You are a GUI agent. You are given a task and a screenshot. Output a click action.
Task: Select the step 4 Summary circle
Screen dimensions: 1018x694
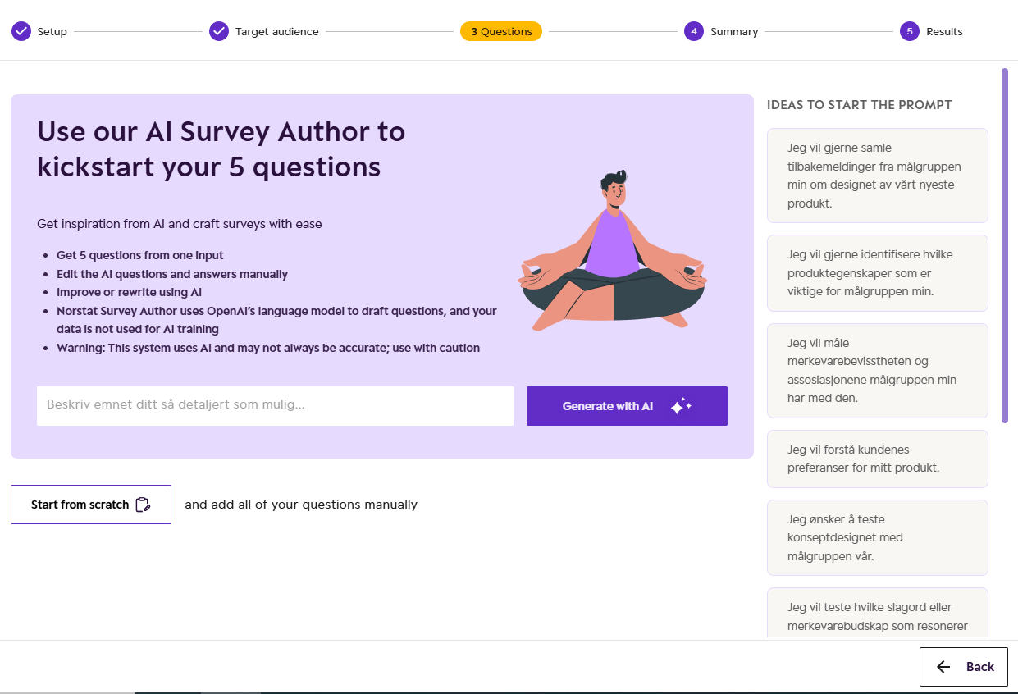coord(694,31)
